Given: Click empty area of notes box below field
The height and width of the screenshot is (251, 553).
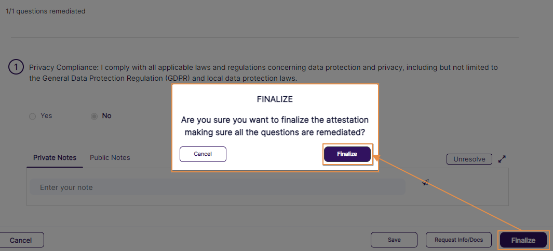Looking at the screenshot, I should 260,201.
